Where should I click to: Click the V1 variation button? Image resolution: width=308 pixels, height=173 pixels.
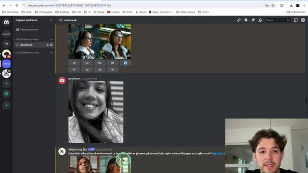74,70
